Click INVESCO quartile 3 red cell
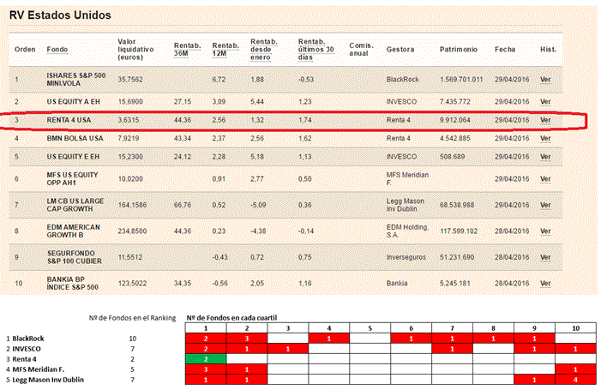Viewport: 601px width, 390px height. pos(288,349)
